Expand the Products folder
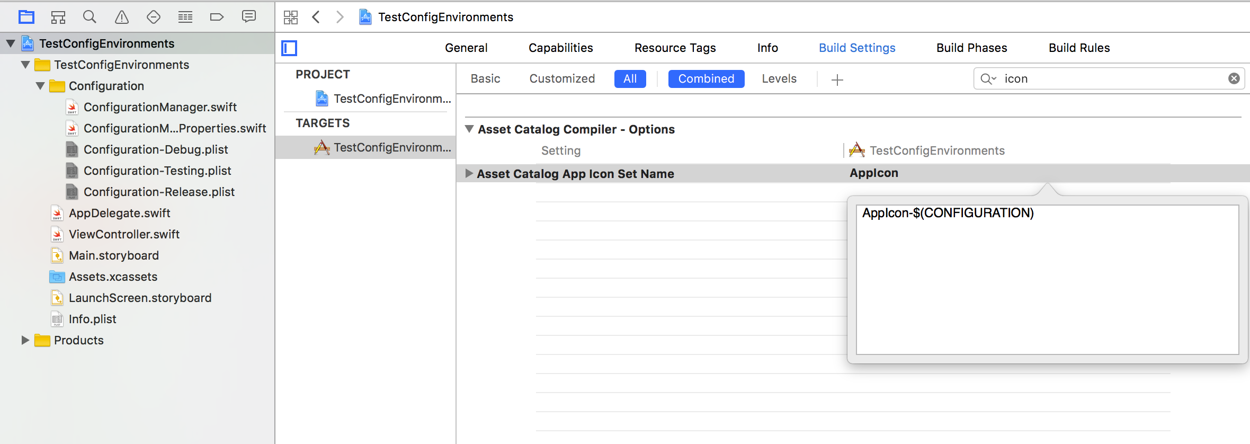Screen dimensions: 1250x444 coord(25,340)
